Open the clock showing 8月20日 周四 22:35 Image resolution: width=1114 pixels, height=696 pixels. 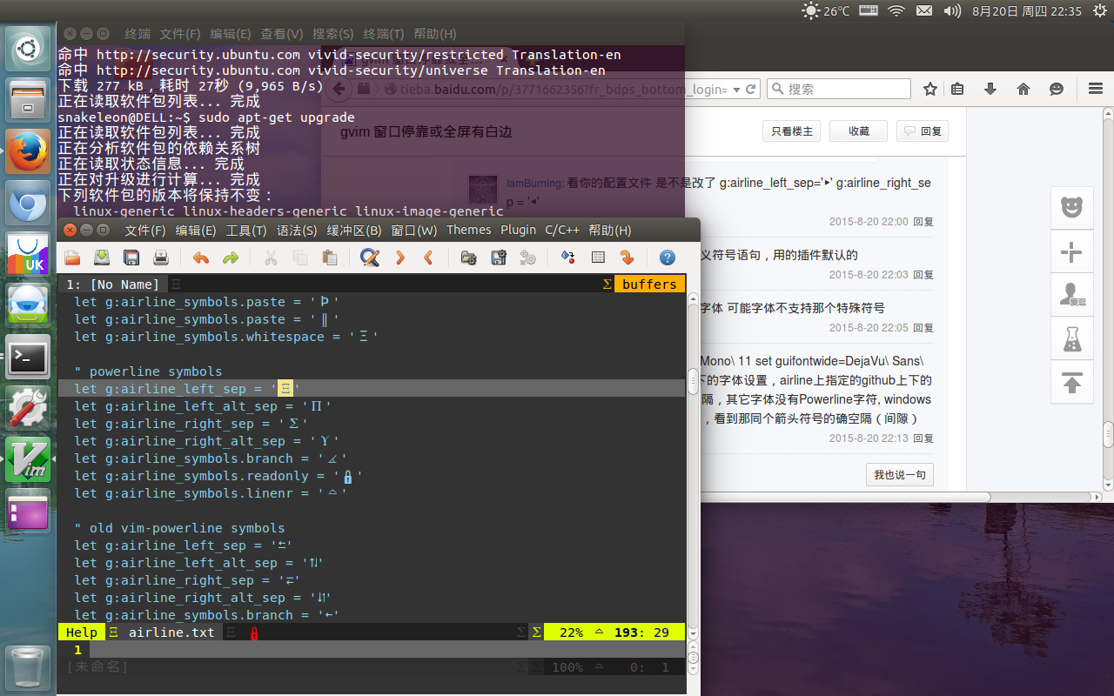pos(1027,11)
